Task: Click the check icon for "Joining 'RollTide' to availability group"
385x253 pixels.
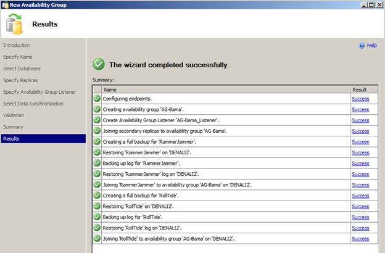Action: (97, 238)
